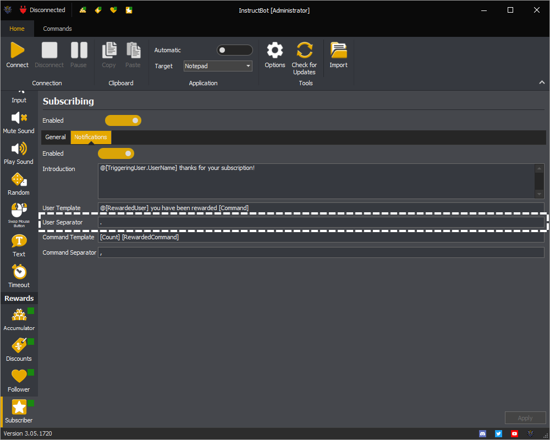Click the Accumulator icon in title bar
Image resolution: width=550 pixels, height=440 pixels.
83,10
